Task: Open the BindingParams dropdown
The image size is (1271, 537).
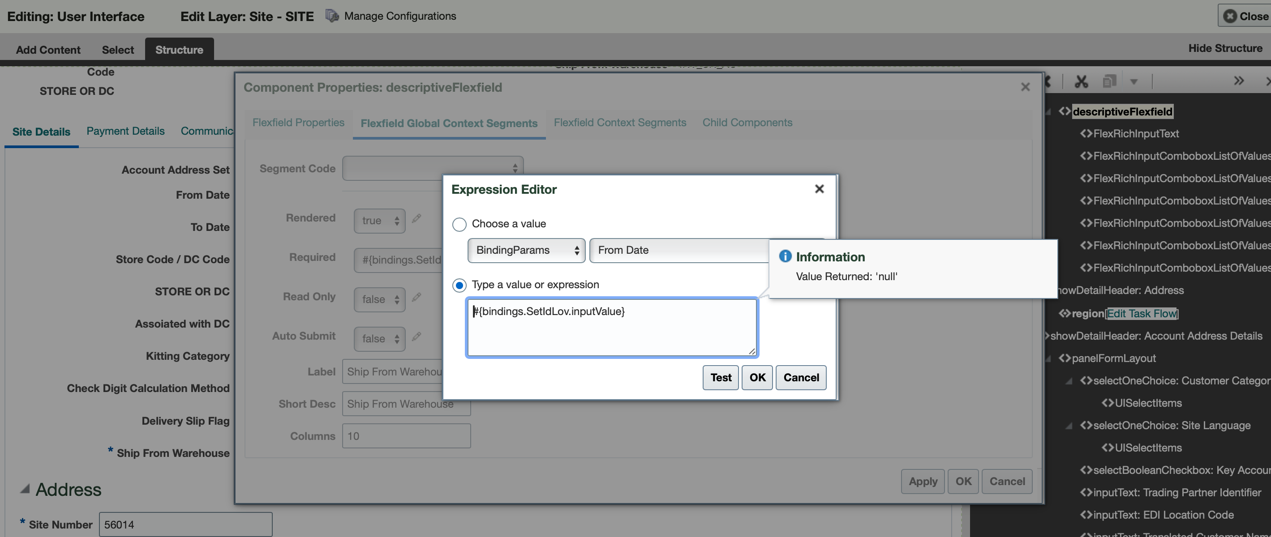Action: tap(526, 250)
